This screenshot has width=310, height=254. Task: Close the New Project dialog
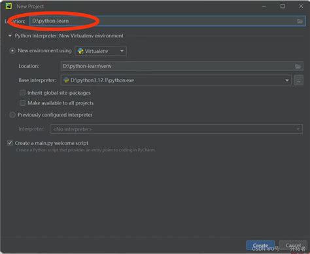click(x=301, y=7)
